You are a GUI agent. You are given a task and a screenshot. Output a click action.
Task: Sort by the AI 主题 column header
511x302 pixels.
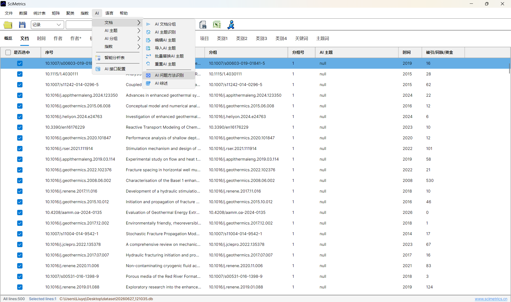(x=357, y=52)
